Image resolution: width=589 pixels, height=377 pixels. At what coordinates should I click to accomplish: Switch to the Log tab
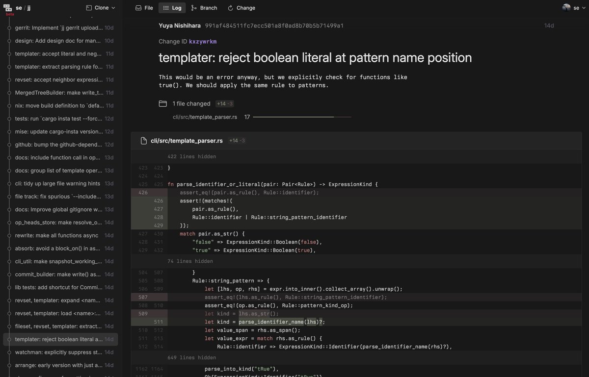click(172, 8)
